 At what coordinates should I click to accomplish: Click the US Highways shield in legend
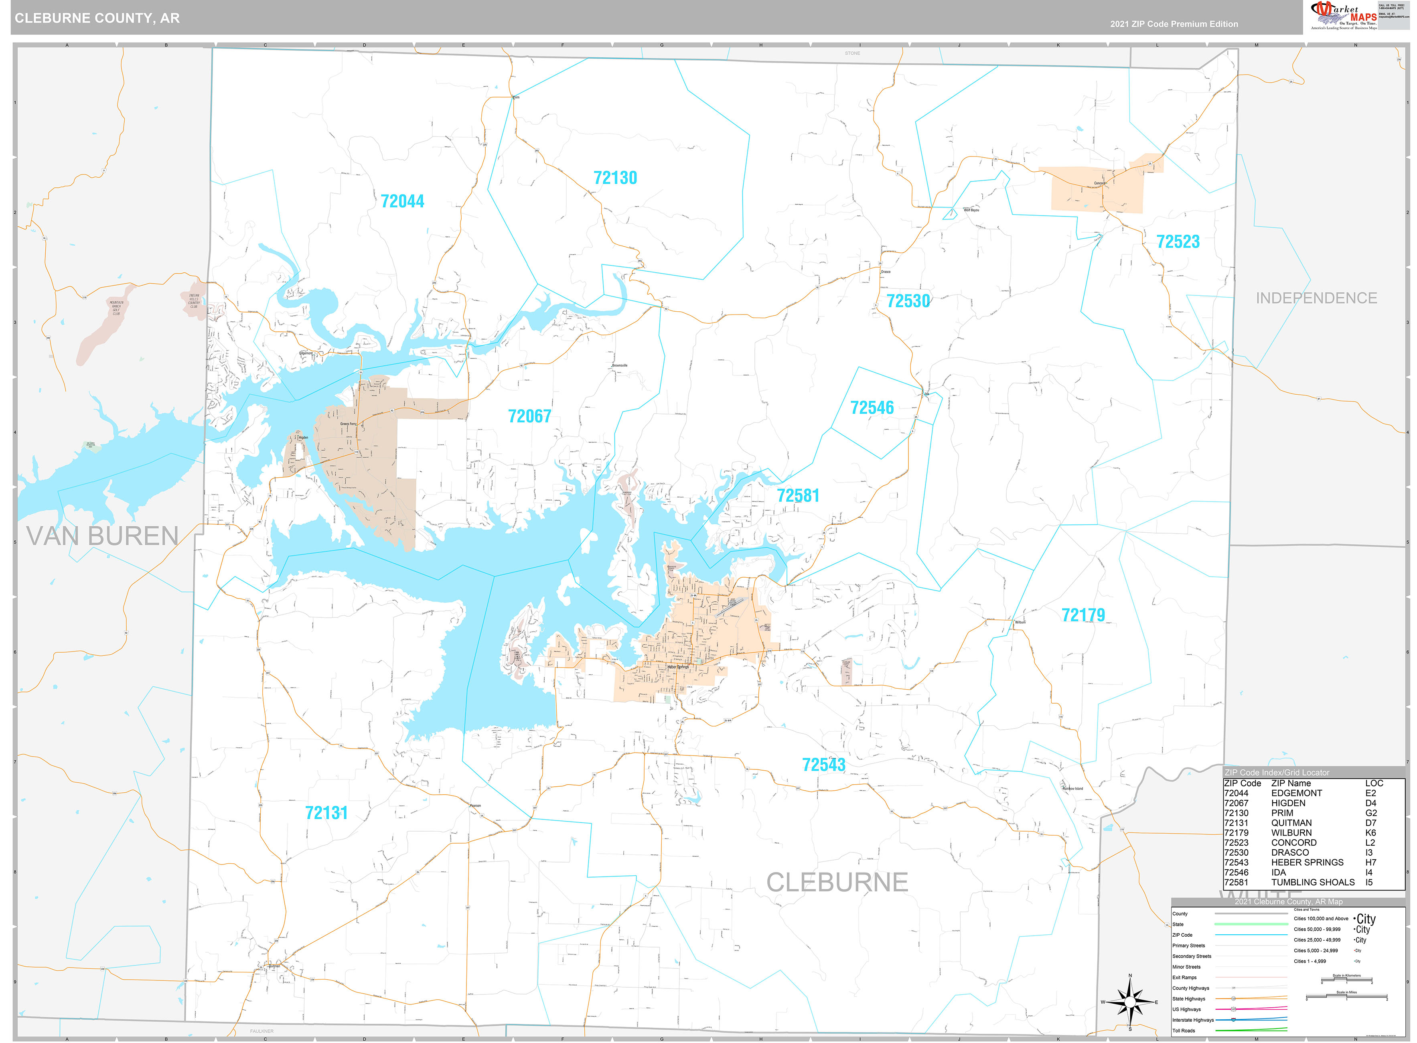tap(1233, 1010)
